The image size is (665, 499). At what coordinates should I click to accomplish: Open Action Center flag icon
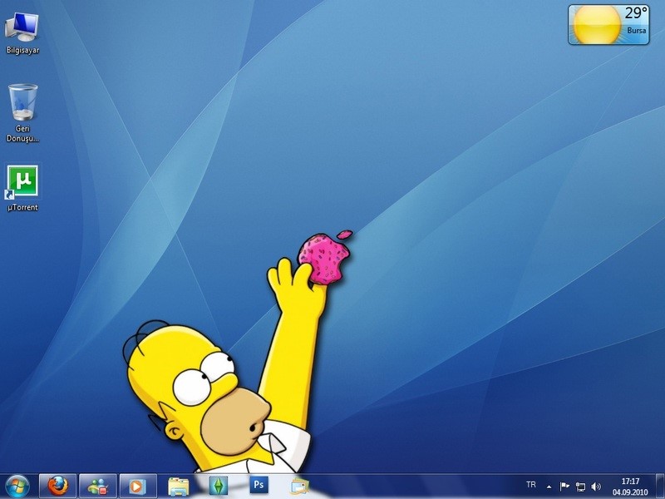click(564, 487)
